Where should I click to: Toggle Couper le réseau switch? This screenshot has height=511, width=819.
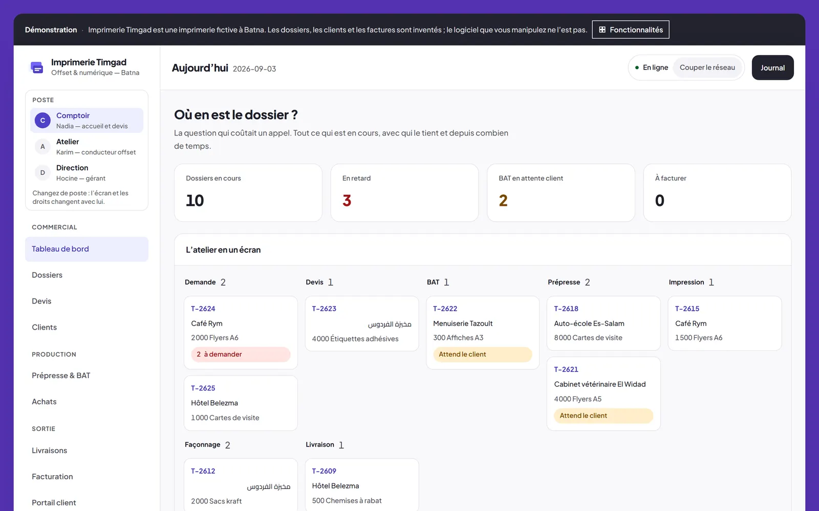click(x=707, y=67)
